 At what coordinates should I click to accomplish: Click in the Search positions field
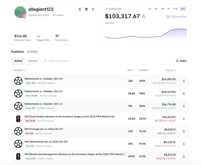(106, 61)
